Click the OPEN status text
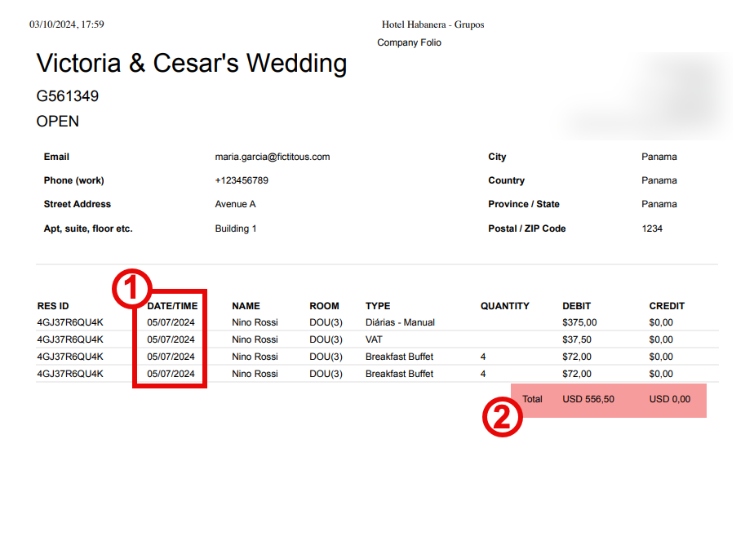754x550 pixels. click(58, 122)
